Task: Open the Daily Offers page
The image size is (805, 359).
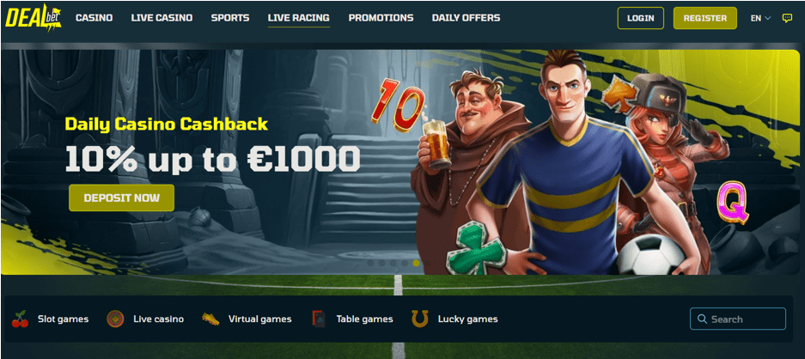Action: click(x=467, y=18)
